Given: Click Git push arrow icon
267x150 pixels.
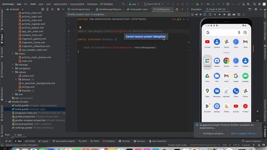Looking at the screenshot, I should (x=223, y=4).
